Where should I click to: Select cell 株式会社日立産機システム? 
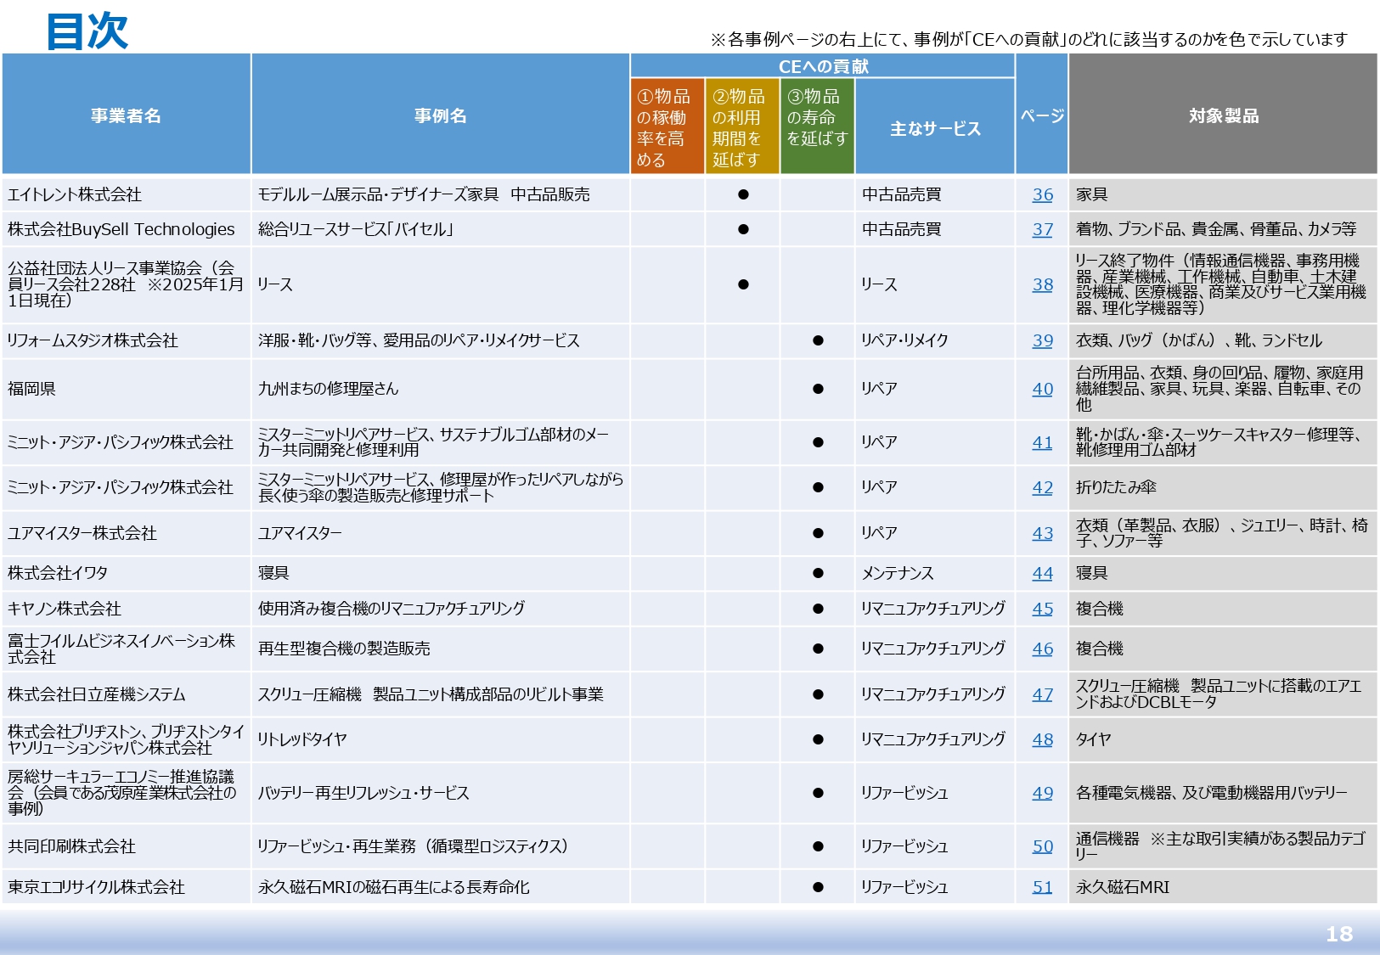coord(126,694)
